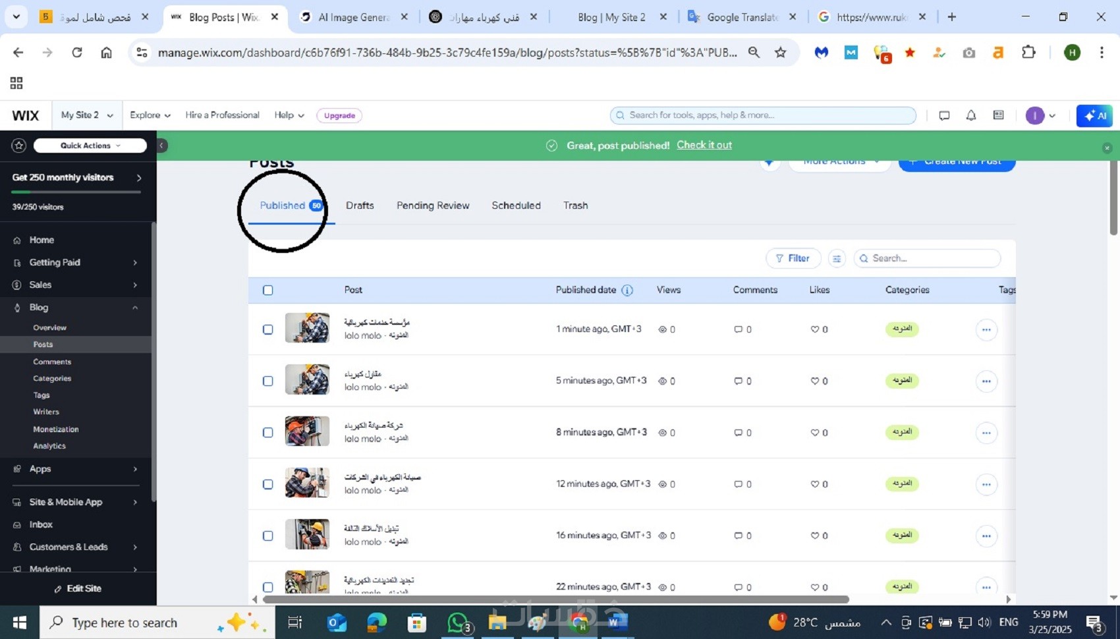The image size is (1120, 639).
Task: Reload the page in browser
Action: tap(77, 53)
